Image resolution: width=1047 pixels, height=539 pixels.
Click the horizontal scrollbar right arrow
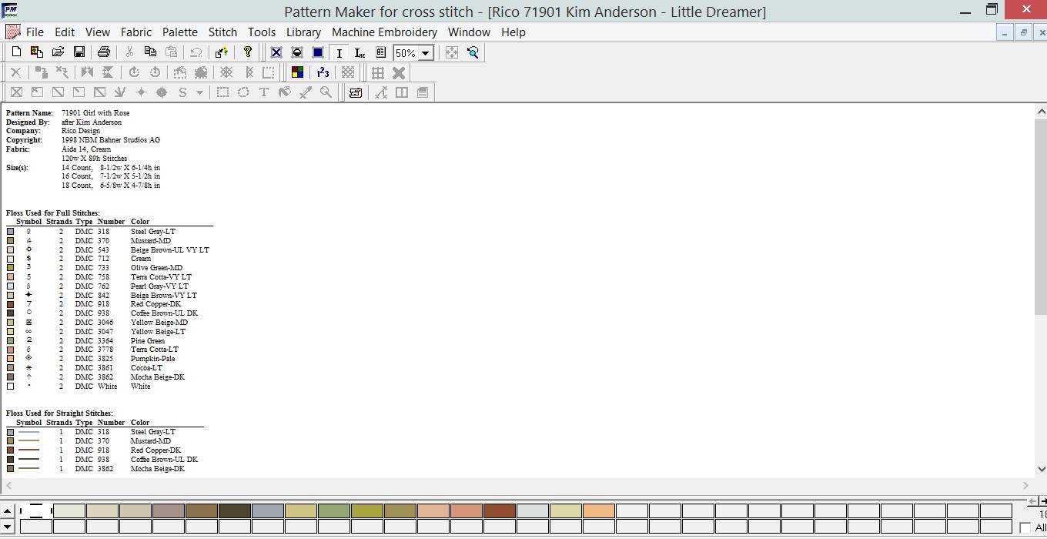1026,485
